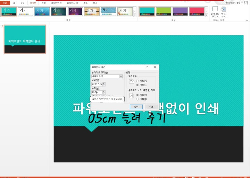
Task: Switch to the 검토 (Review) tab
Action: tap(85, 3)
